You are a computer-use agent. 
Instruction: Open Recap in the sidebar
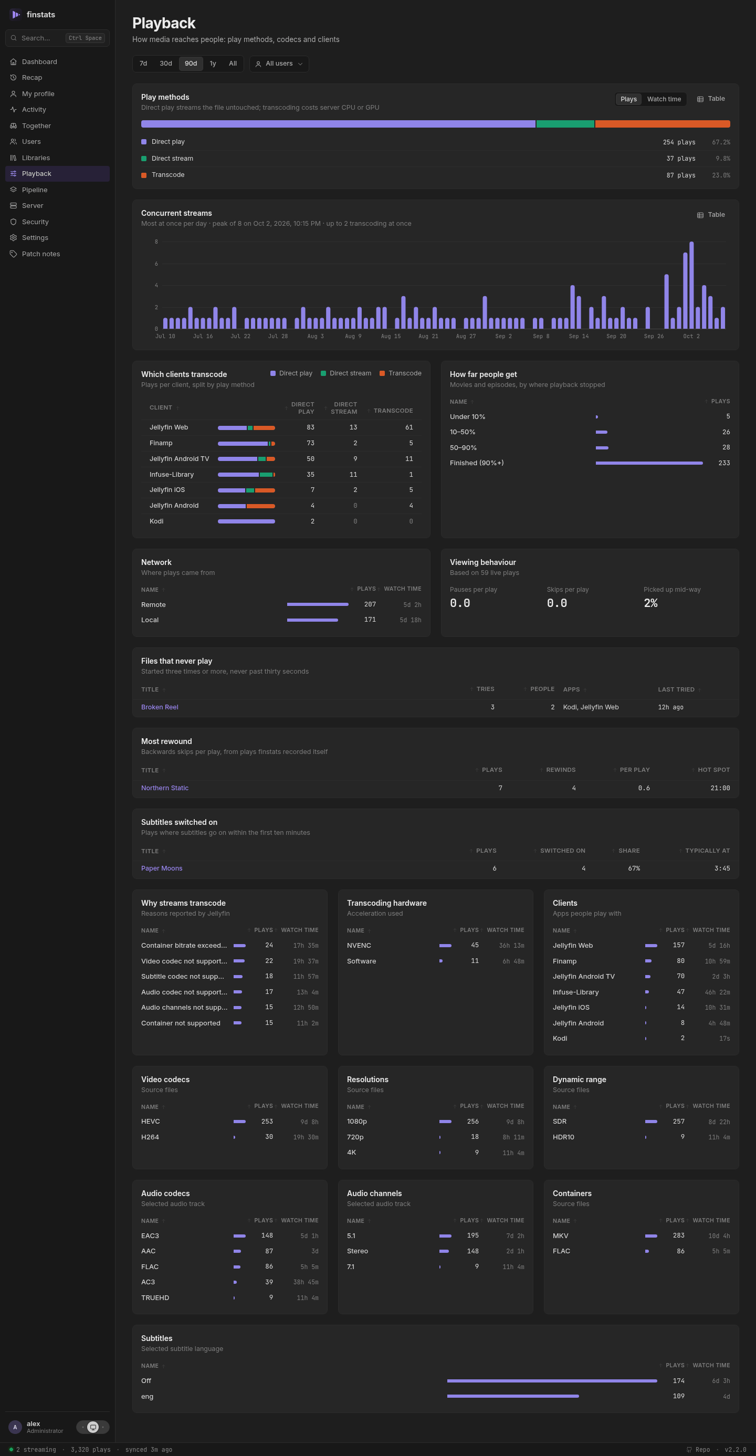pos(57,77)
